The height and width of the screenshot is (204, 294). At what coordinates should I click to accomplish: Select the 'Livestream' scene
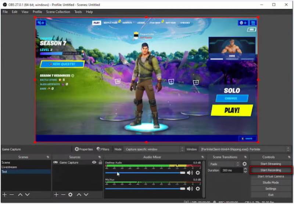(x=26, y=167)
